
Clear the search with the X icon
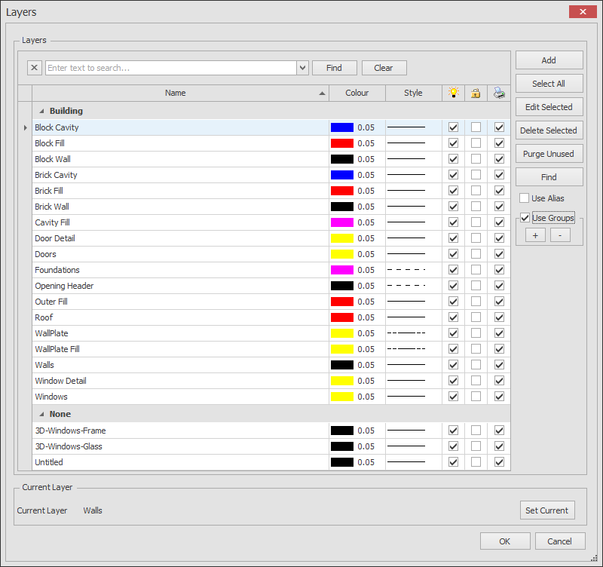pos(34,68)
